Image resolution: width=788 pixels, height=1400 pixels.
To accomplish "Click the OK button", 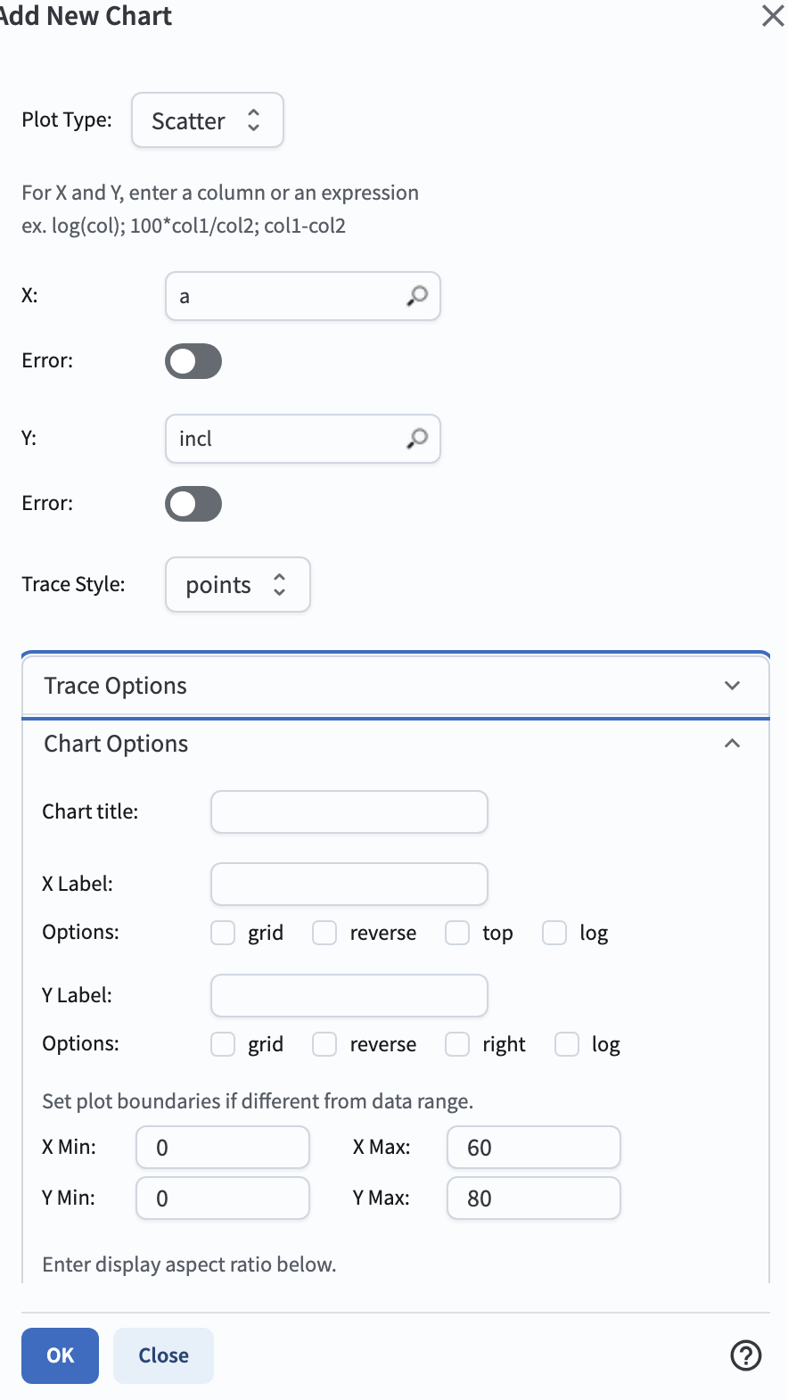I will pyautogui.click(x=60, y=1355).
